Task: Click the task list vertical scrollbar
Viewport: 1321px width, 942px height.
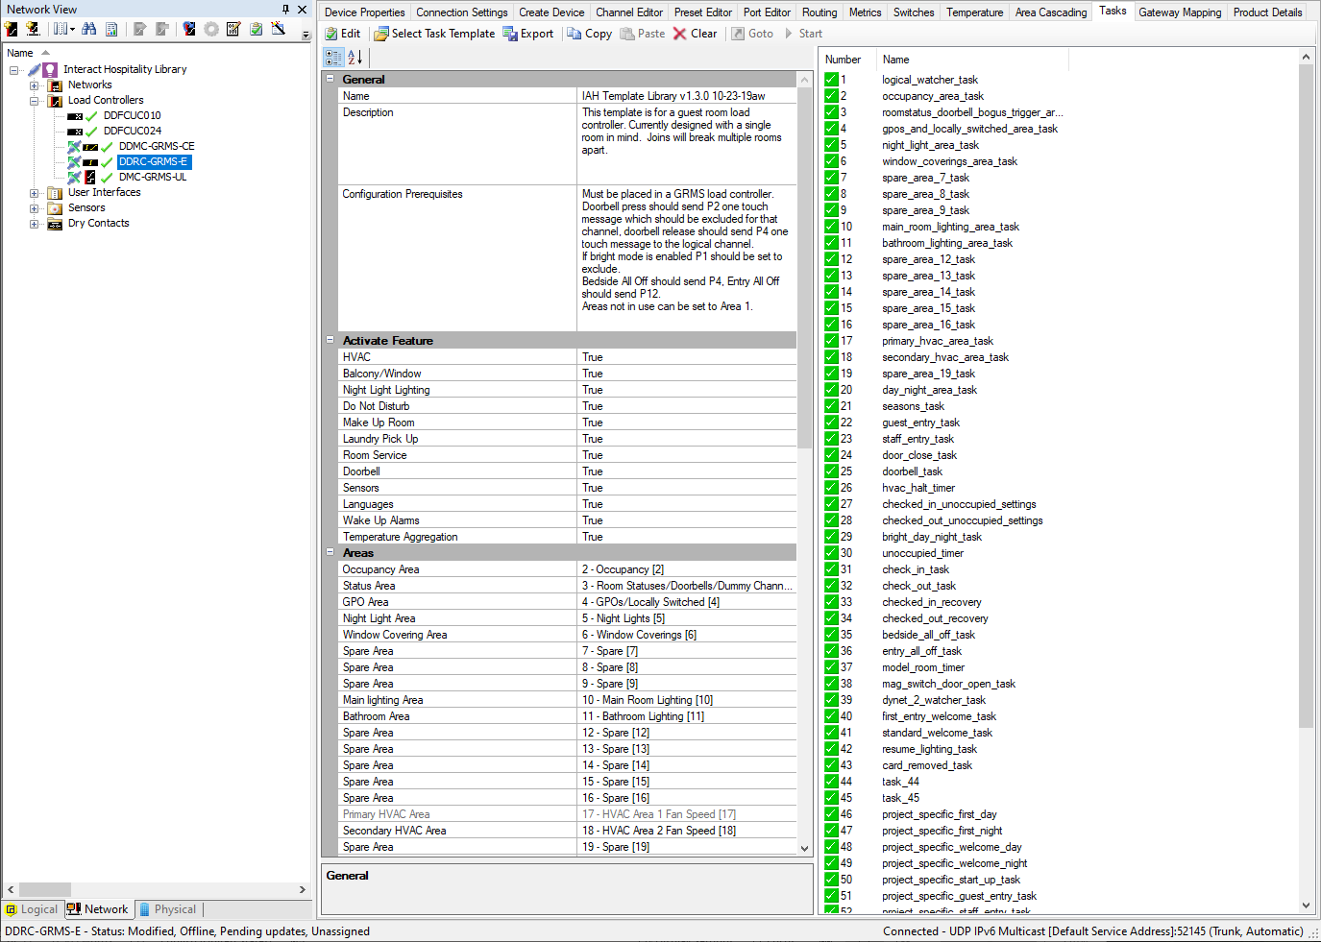Action: point(1305,384)
